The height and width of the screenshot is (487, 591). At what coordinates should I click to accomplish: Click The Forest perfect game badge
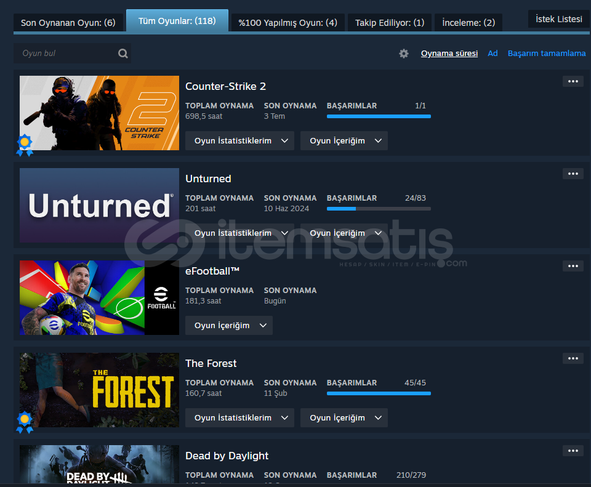click(25, 422)
